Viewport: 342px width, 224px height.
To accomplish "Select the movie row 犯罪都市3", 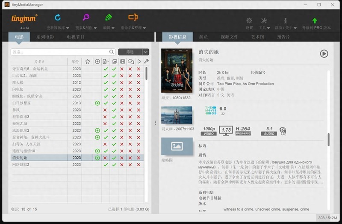I will [77, 117].
